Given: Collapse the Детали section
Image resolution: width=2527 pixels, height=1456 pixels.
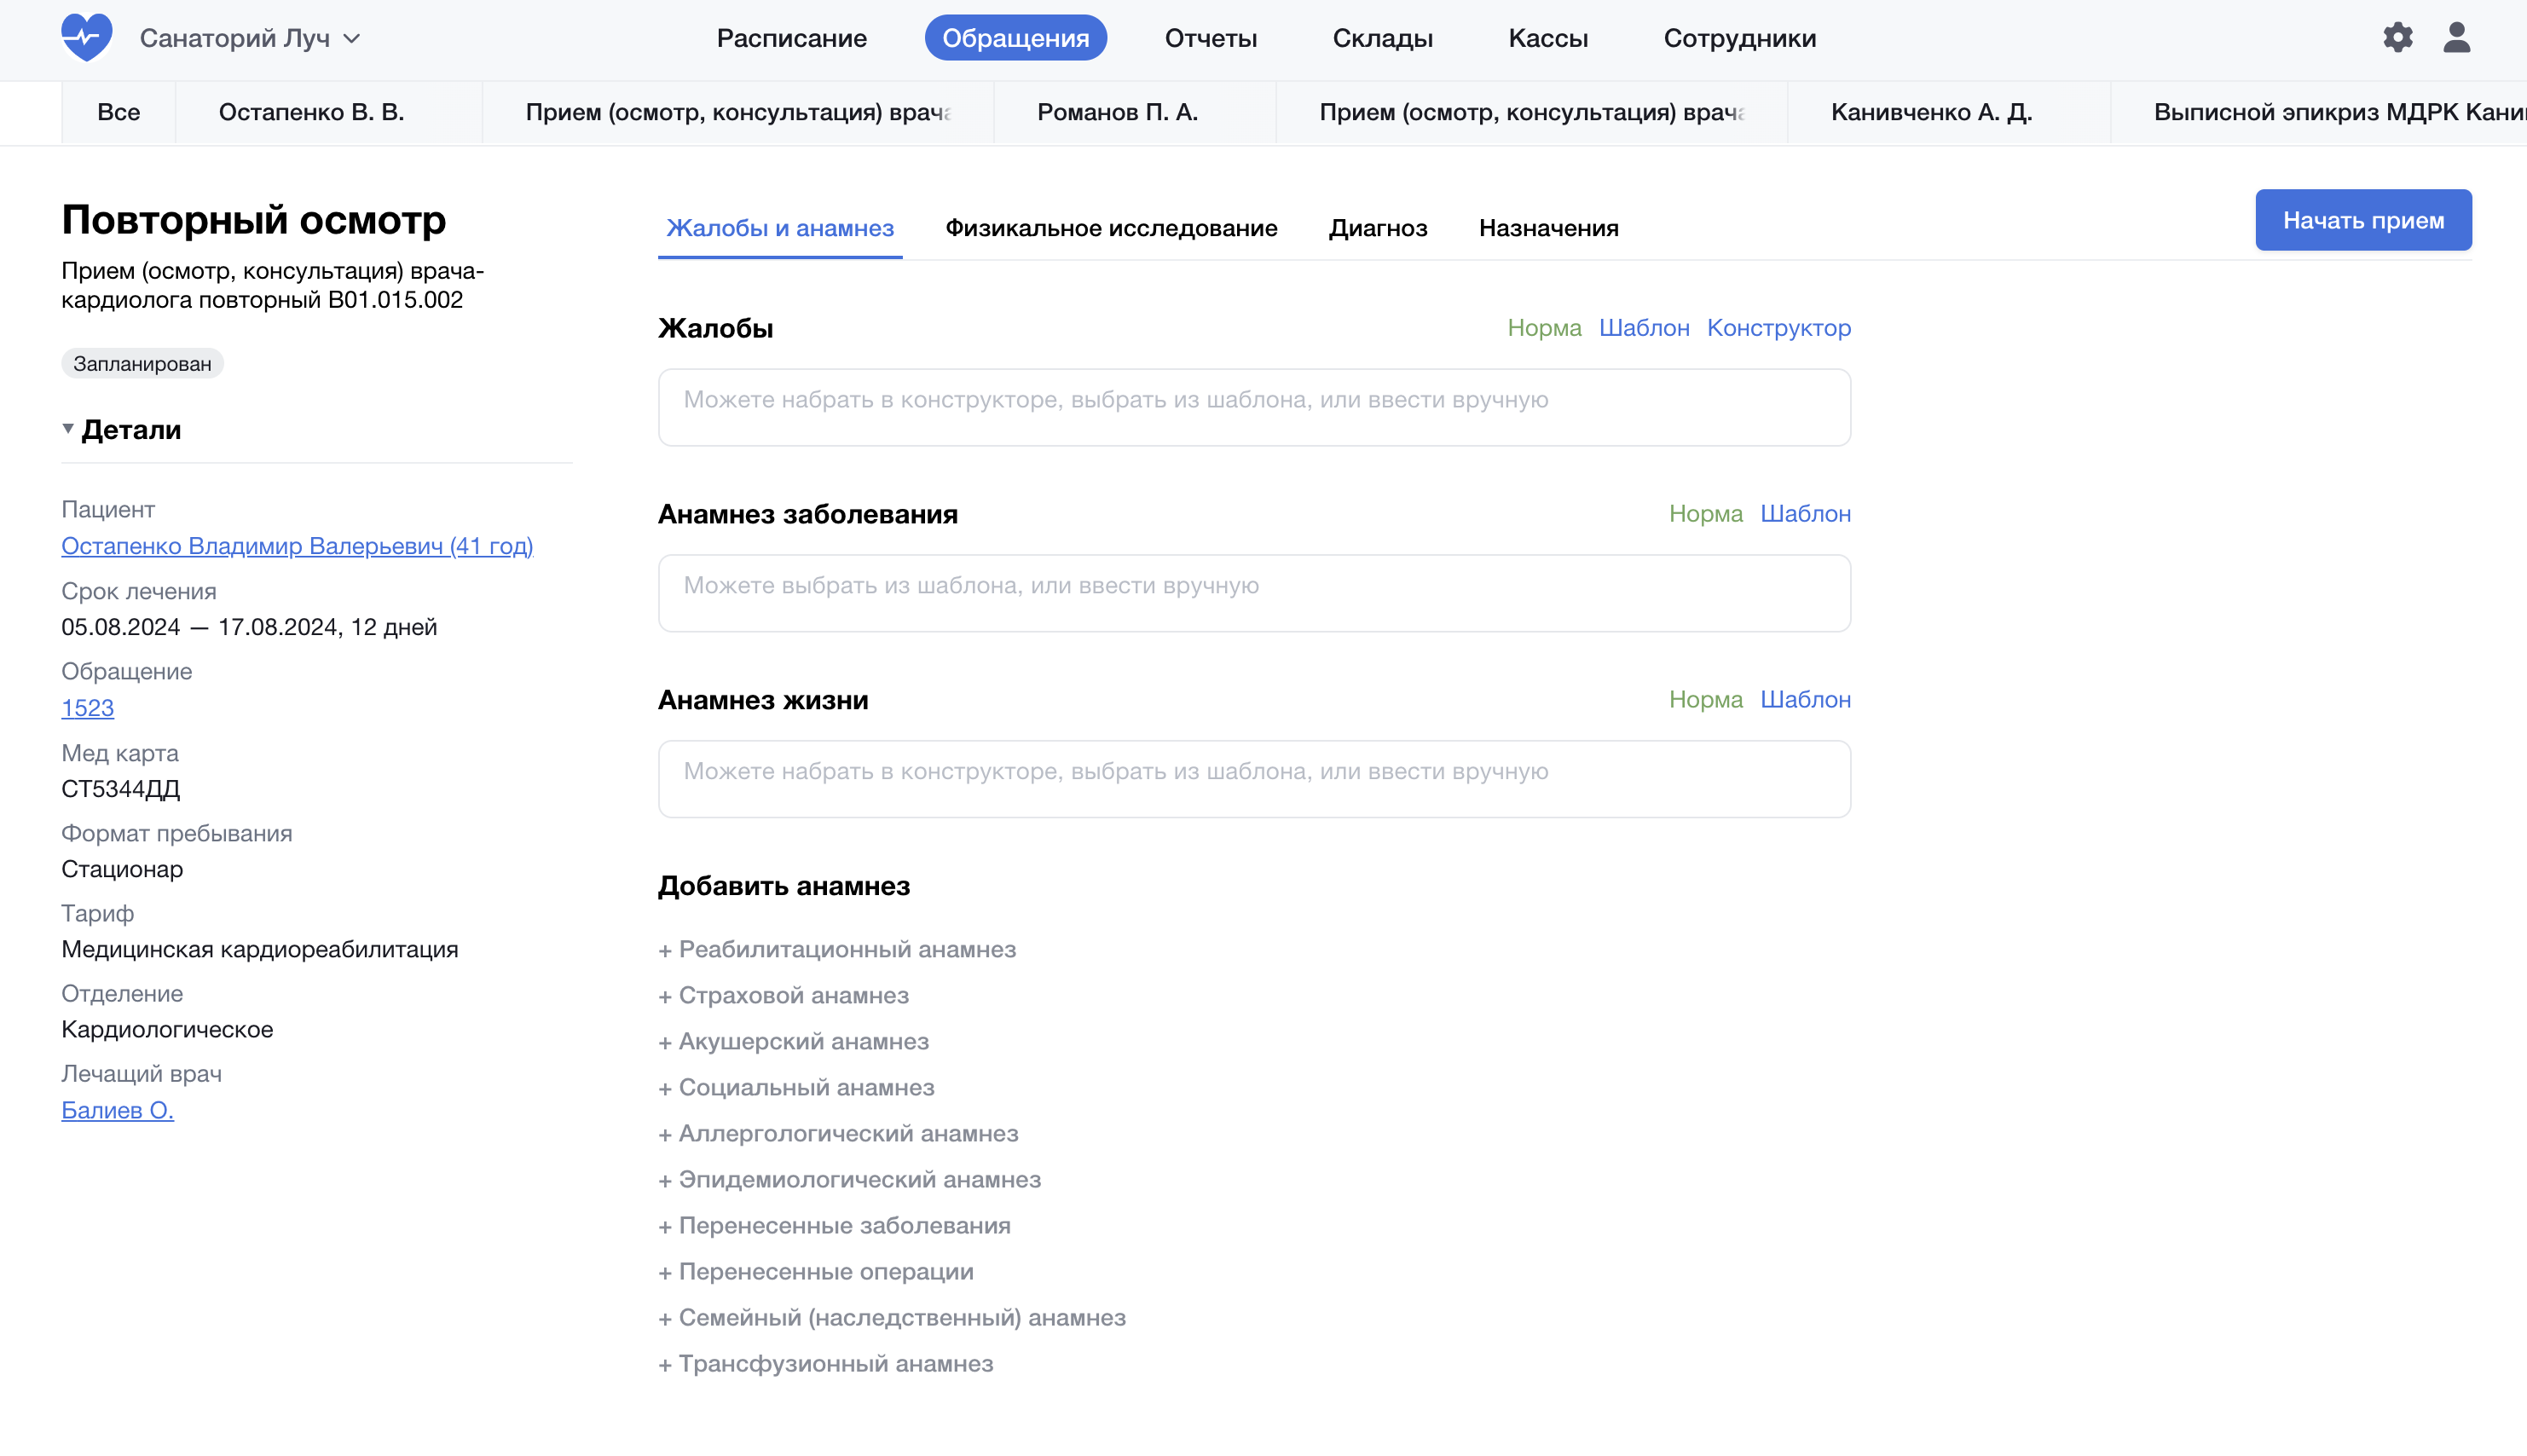Looking at the screenshot, I should click(68, 429).
